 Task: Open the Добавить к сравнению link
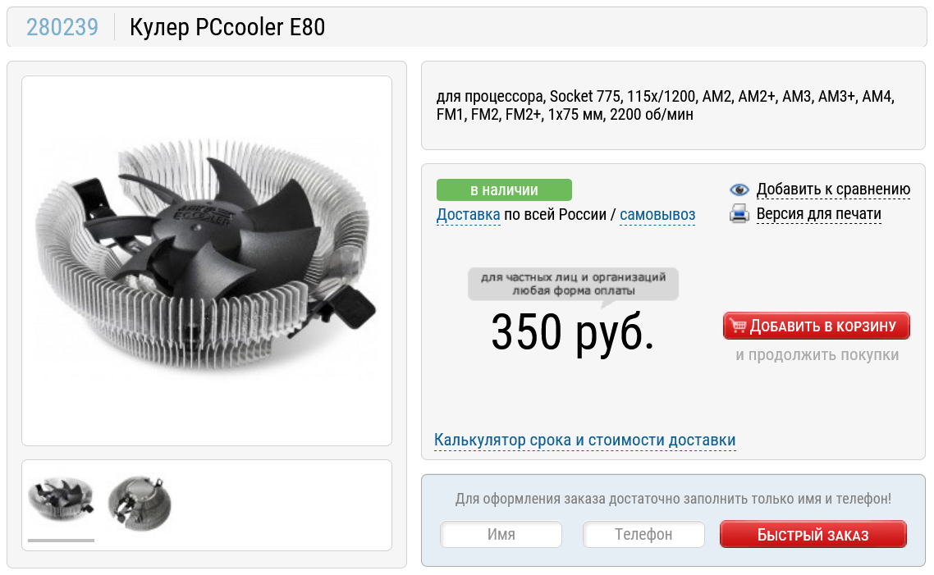pyautogui.click(x=833, y=189)
